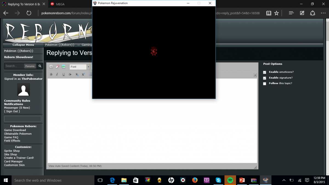The height and width of the screenshot is (185, 329).
Task: Make a Web Note icon
Action: pyautogui.click(x=302, y=13)
